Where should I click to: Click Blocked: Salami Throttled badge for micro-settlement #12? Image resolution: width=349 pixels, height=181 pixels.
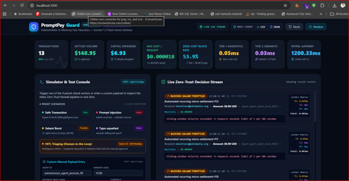[186, 96]
